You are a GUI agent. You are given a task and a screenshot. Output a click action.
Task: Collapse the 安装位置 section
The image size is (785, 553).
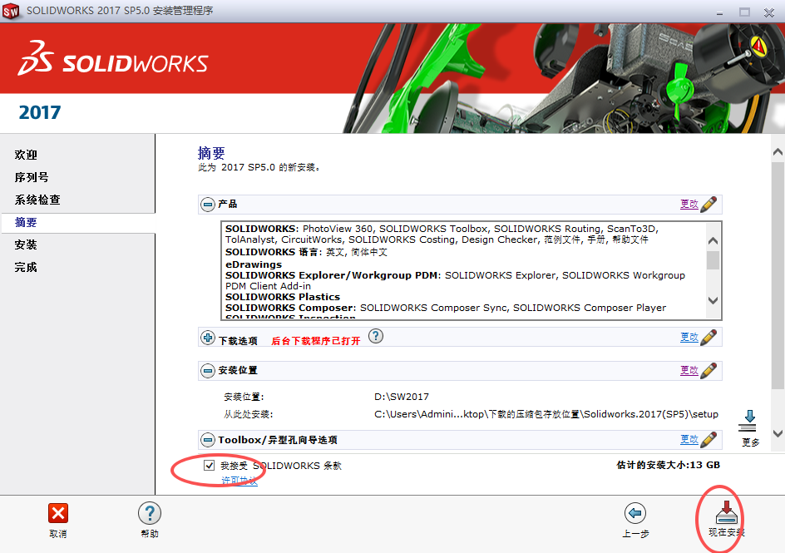coord(206,371)
